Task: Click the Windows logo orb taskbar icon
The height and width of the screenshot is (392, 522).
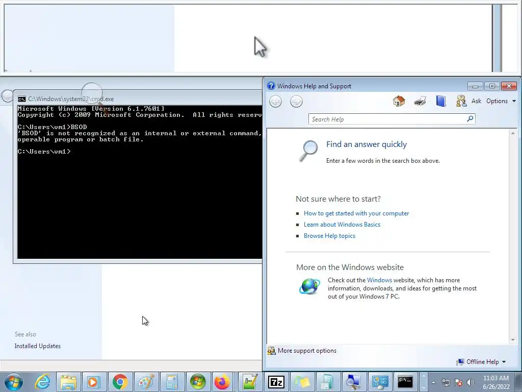Action: [198, 382]
